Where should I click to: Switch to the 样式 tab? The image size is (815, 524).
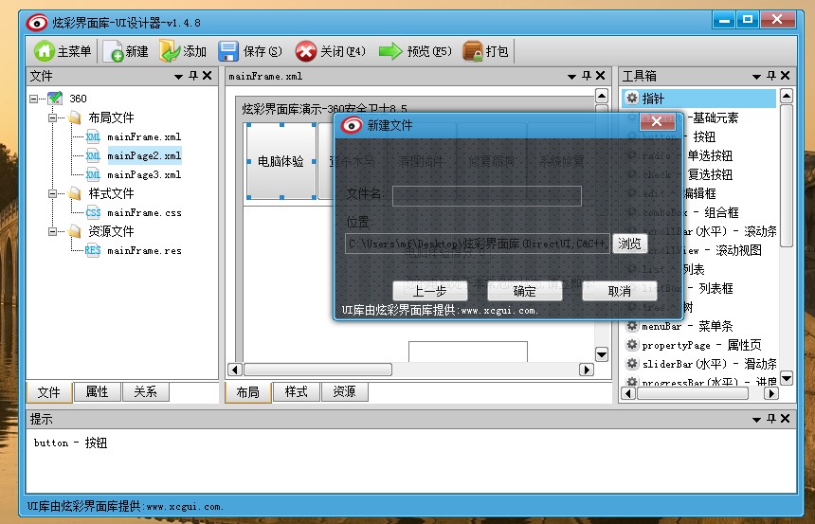tap(297, 391)
